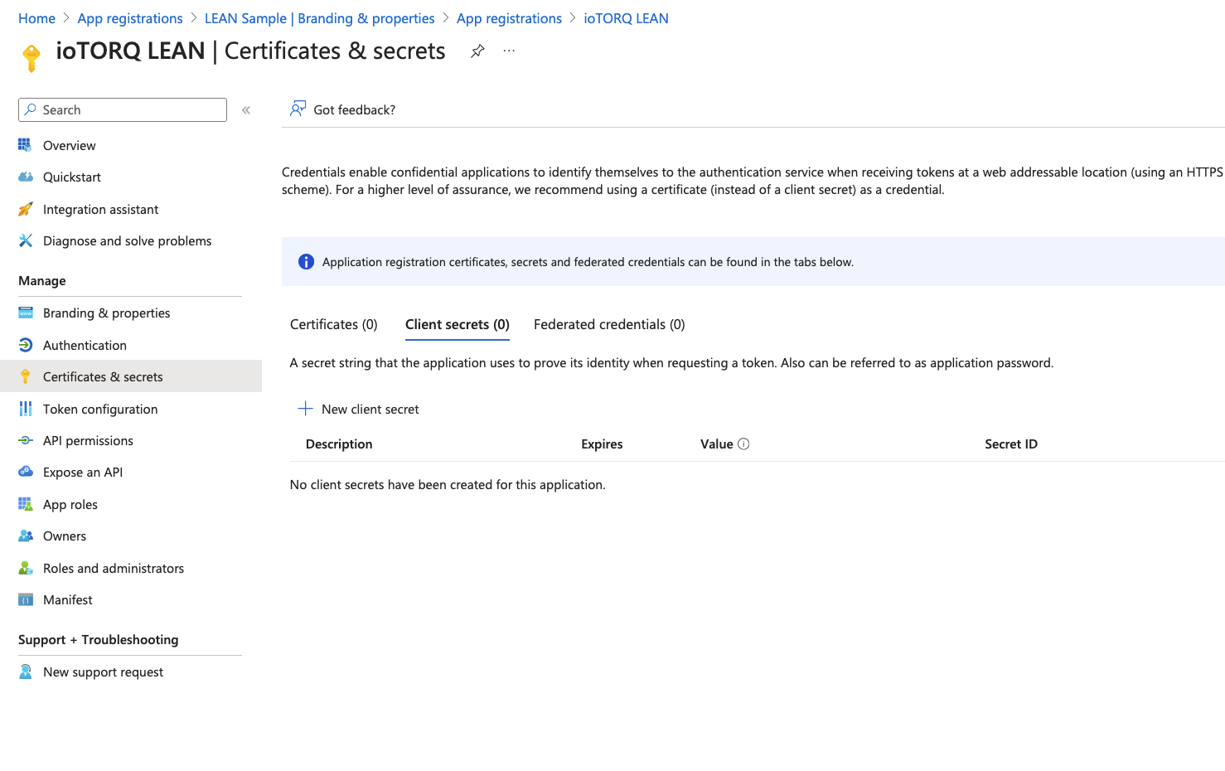
Task: Click the Manifest icon
Action: (x=26, y=599)
